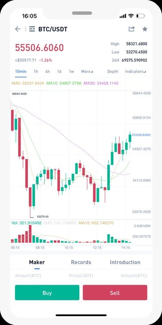Viewport: 162px width, 325px height.
Task: Tap the battery status icon
Action: [141, 16]
